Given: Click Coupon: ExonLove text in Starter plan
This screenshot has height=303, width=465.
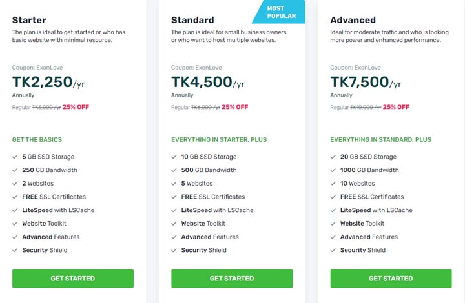Looking at the screenshot, I should [37, 68].
